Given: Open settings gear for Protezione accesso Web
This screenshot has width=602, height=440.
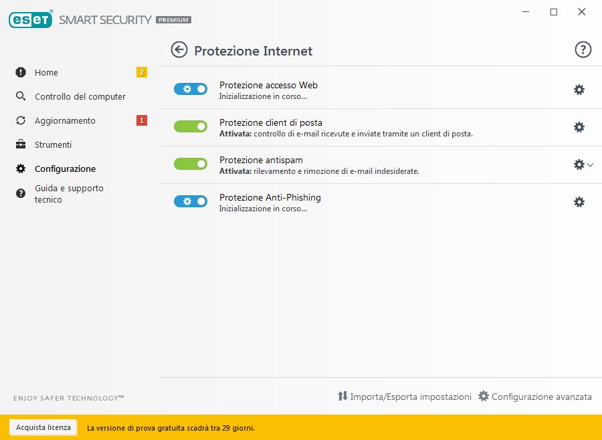Looking at the screenshot, I should (x=579, y=90).
